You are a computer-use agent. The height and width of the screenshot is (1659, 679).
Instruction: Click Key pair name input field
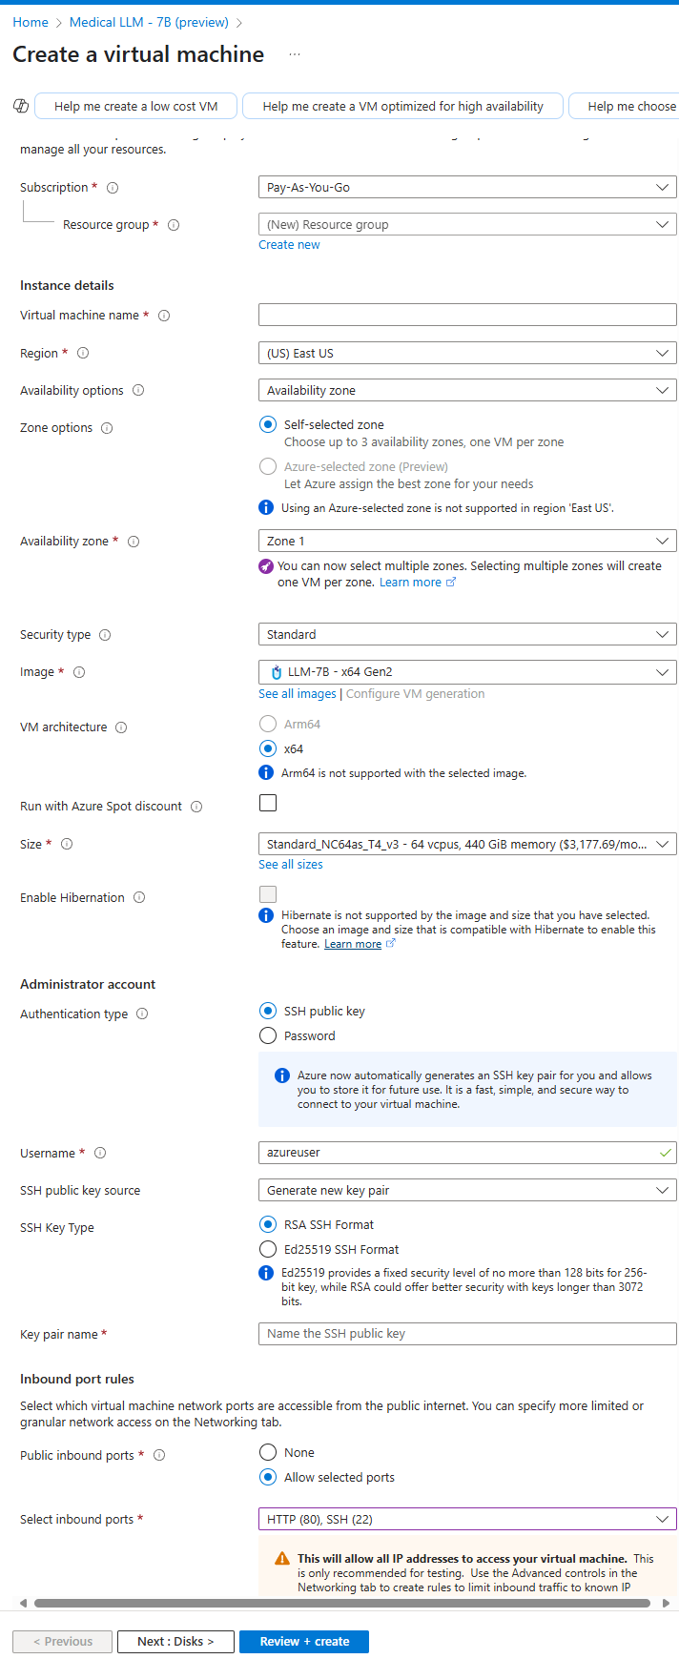pos(467,1333)
